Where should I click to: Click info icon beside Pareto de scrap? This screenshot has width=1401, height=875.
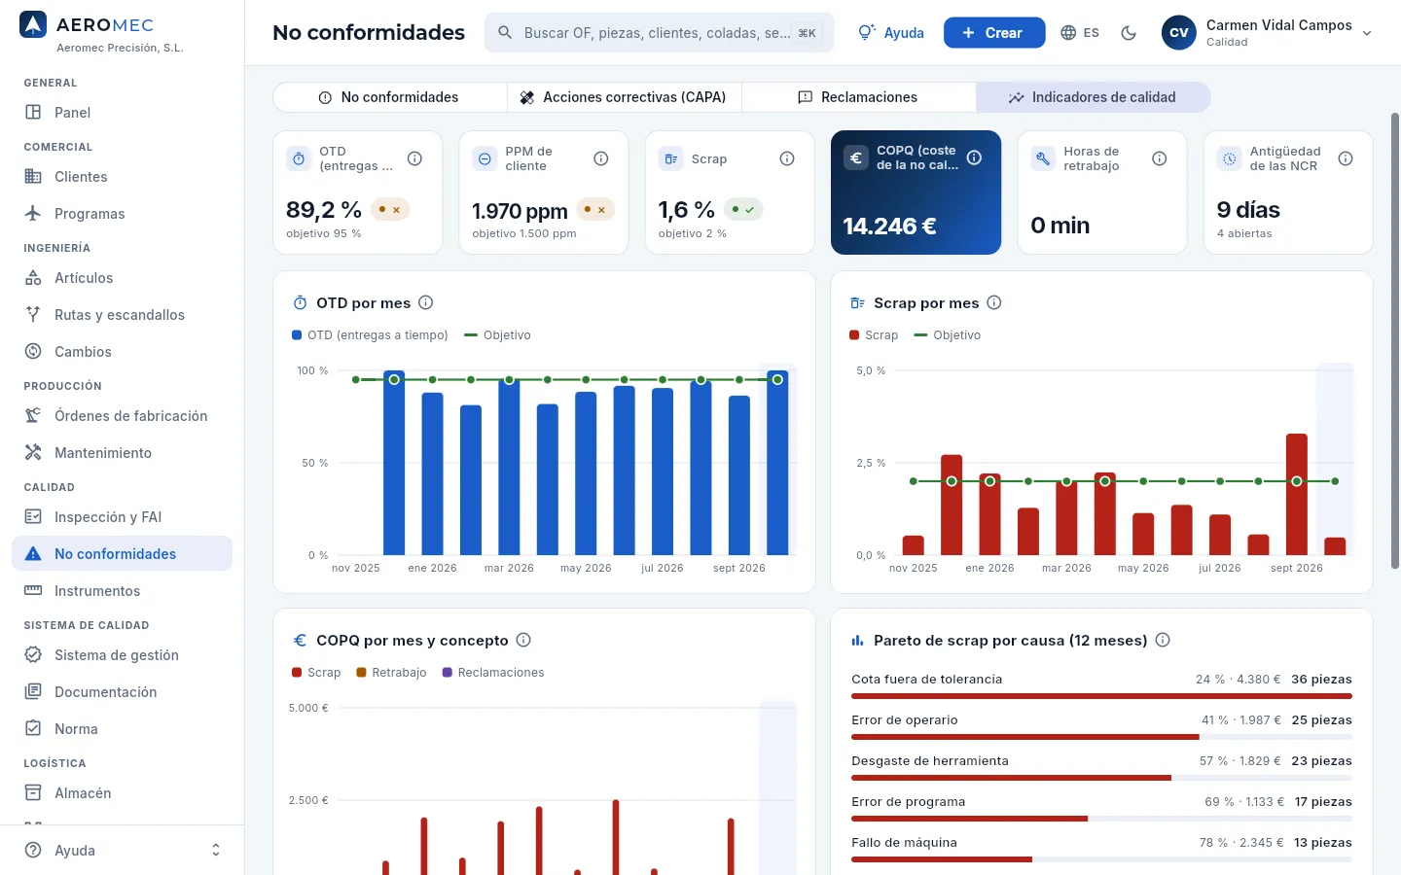[x=1163, y=640]
